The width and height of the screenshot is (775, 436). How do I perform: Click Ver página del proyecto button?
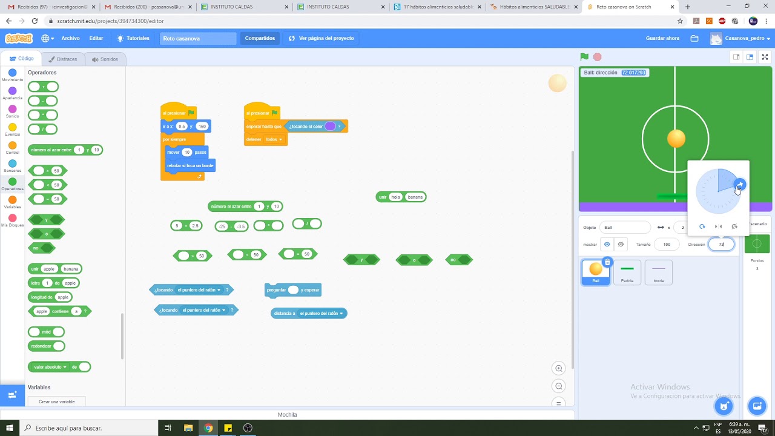click(322, 38)
